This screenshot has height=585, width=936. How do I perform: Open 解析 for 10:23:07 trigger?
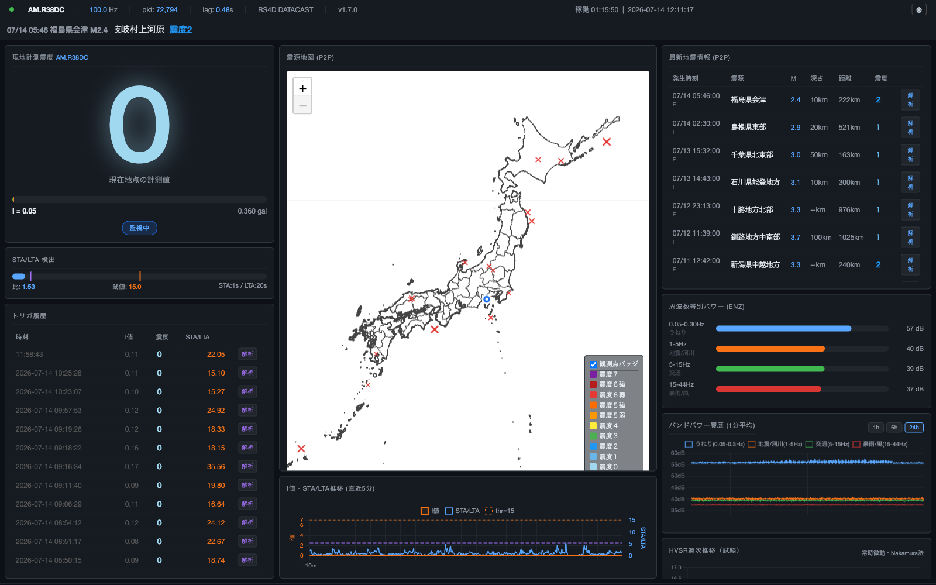point(247,392)
